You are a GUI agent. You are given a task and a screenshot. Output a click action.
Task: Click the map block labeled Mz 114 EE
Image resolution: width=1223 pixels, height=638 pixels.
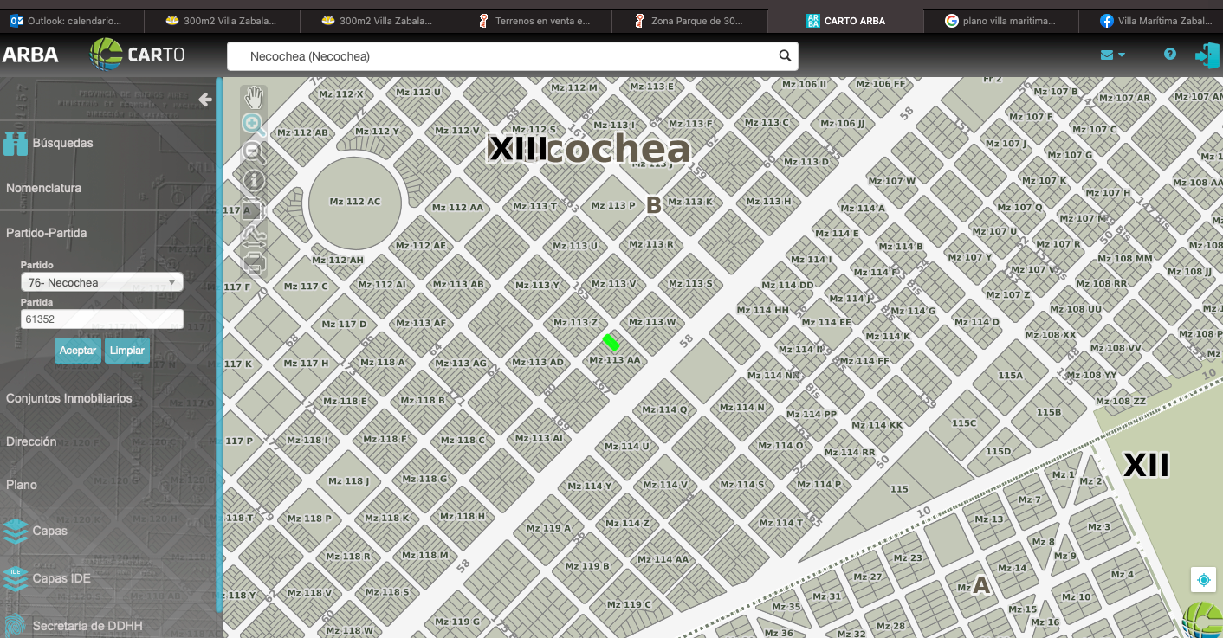pos(827,322)
